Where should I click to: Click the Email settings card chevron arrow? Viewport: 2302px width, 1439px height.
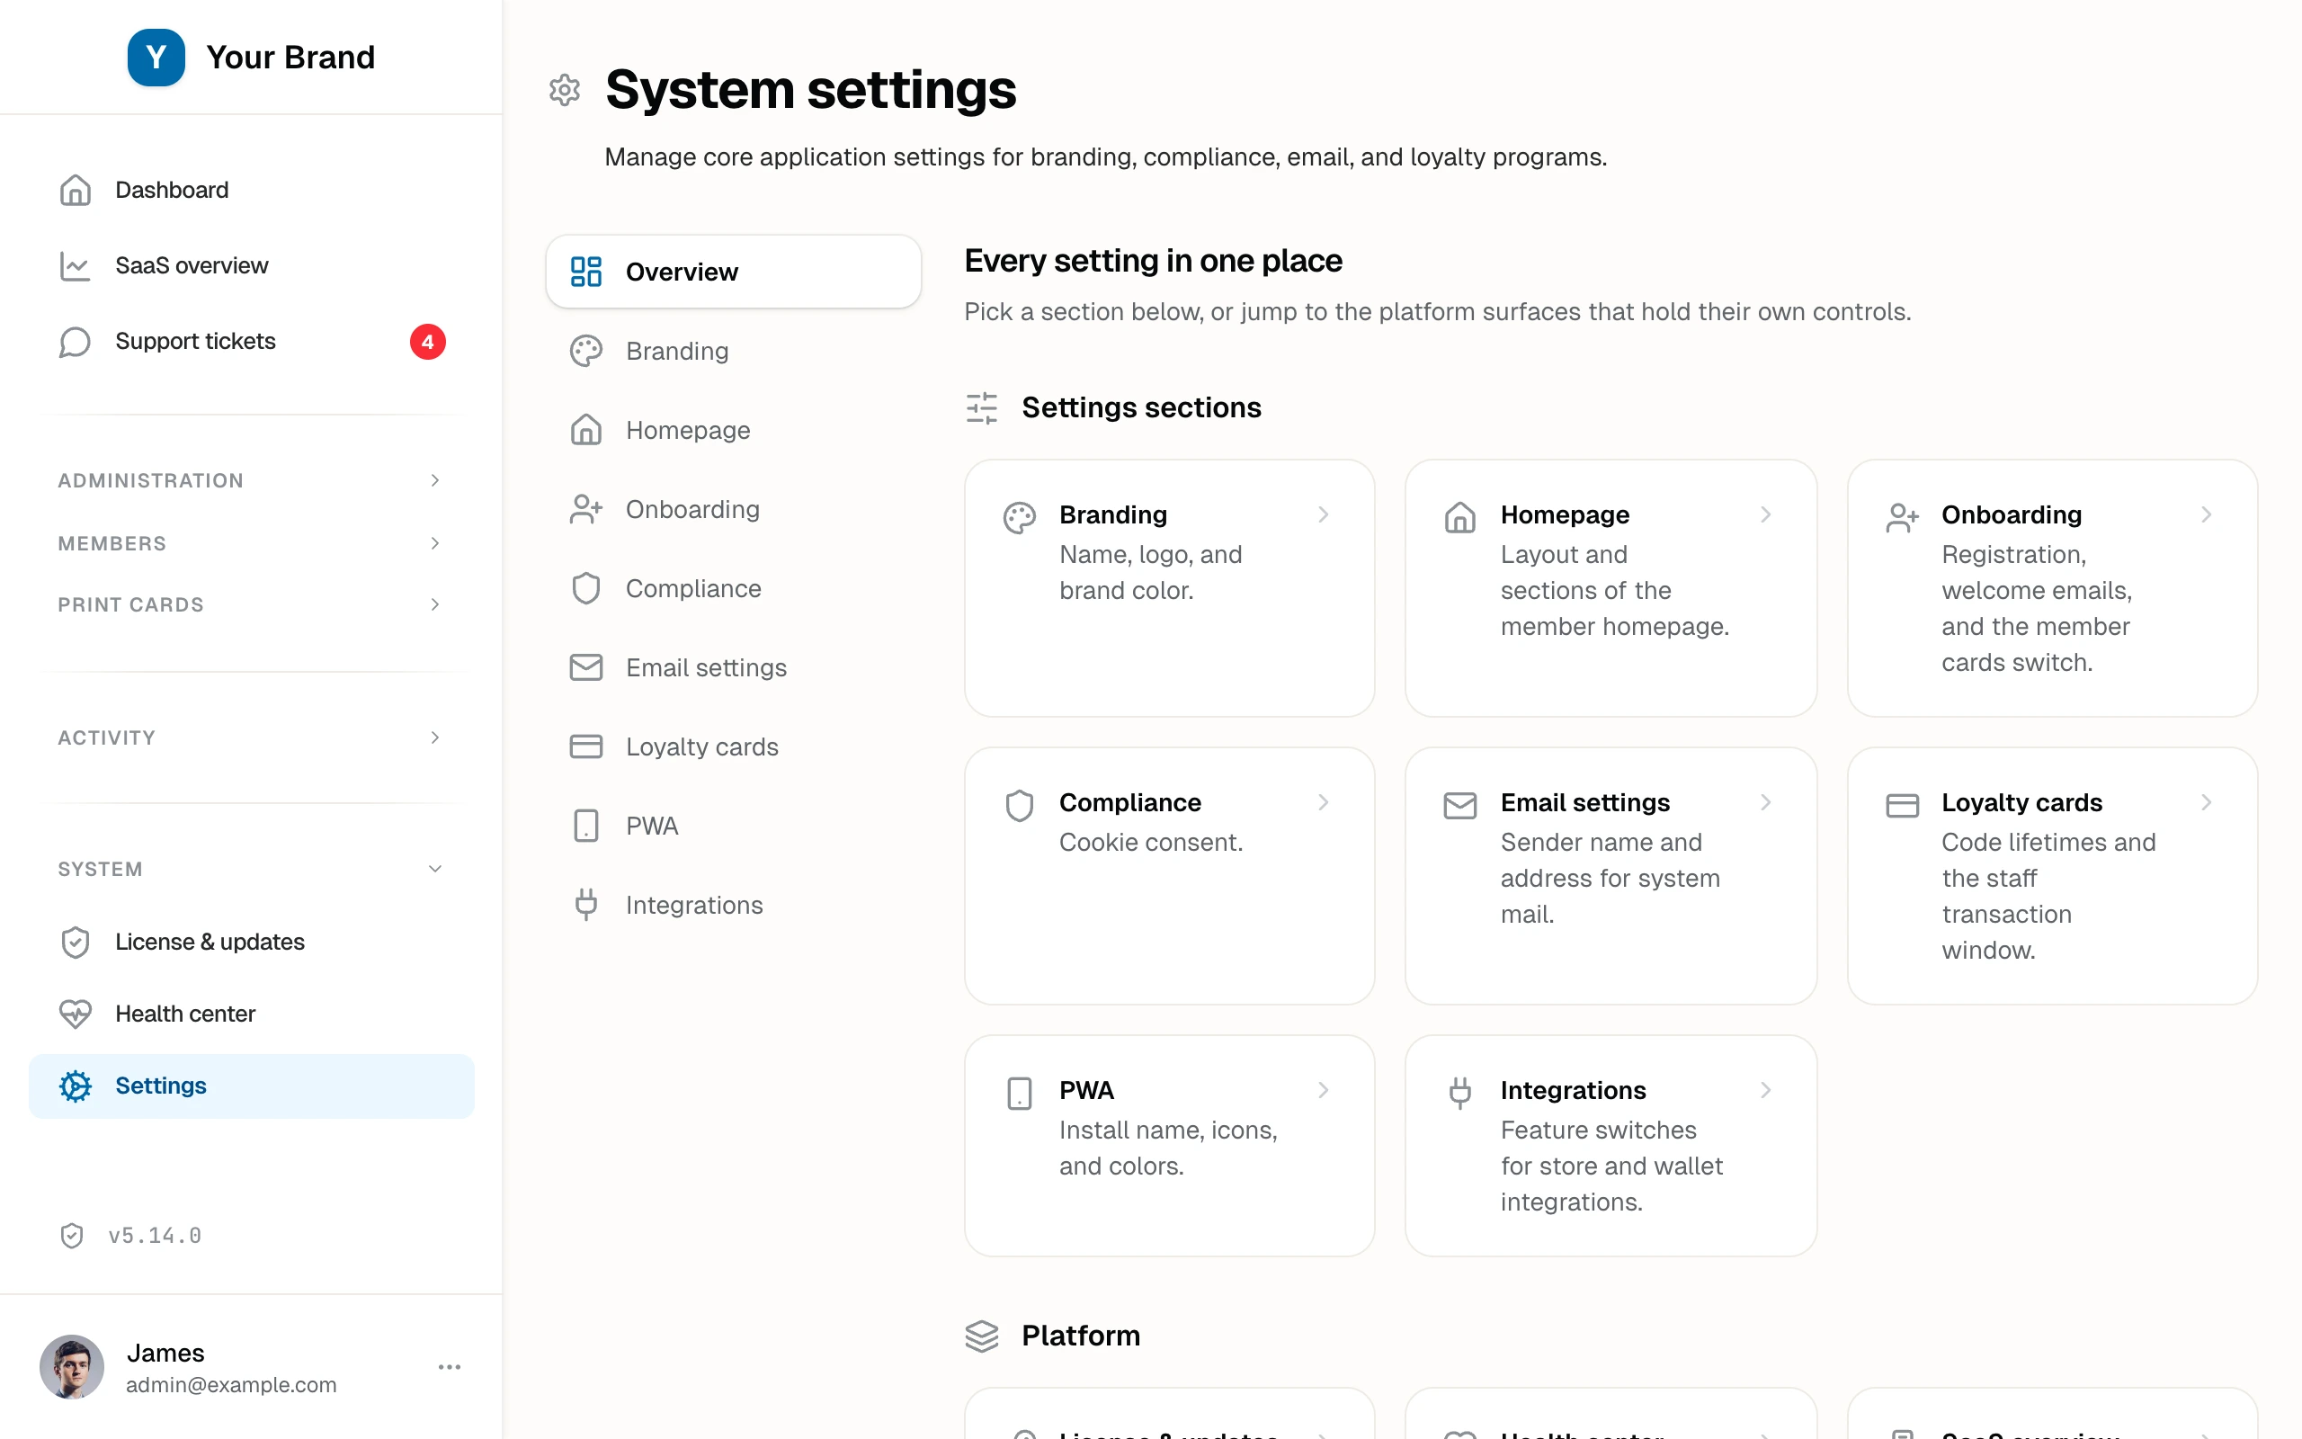1765,802
